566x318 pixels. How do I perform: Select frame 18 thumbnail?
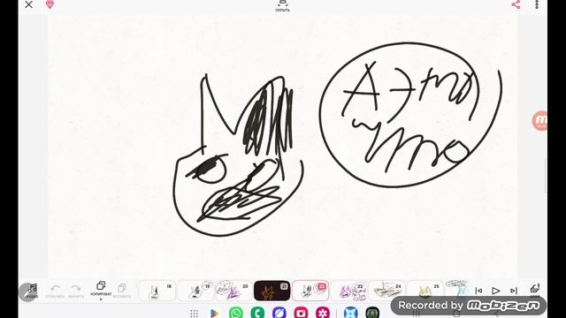pos(157,291)
